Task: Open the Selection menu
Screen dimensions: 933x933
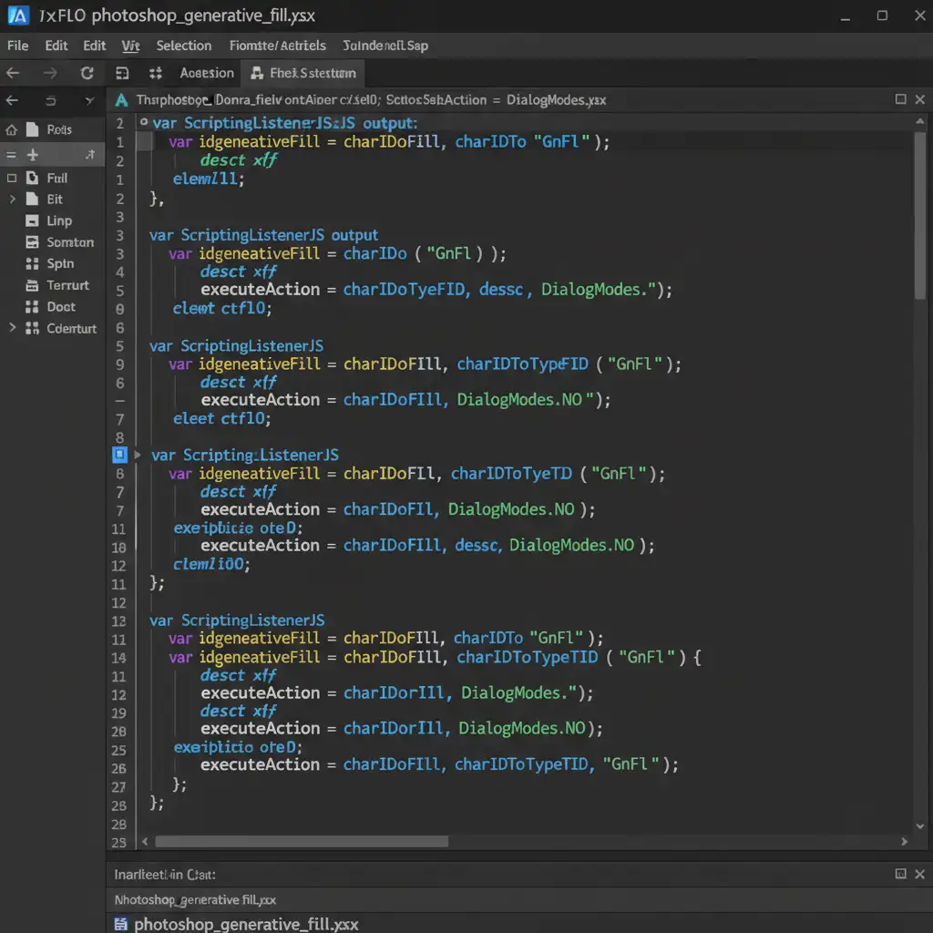Action: 183,46
